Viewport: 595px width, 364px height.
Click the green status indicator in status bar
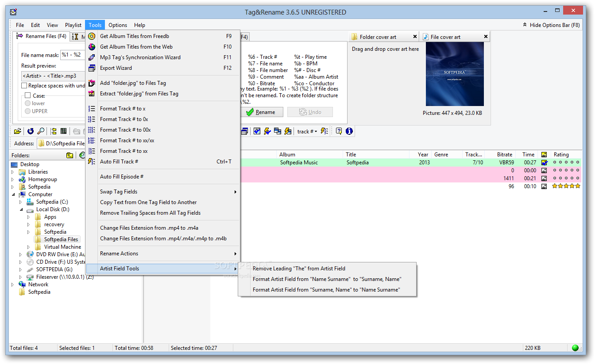point(575,348)
